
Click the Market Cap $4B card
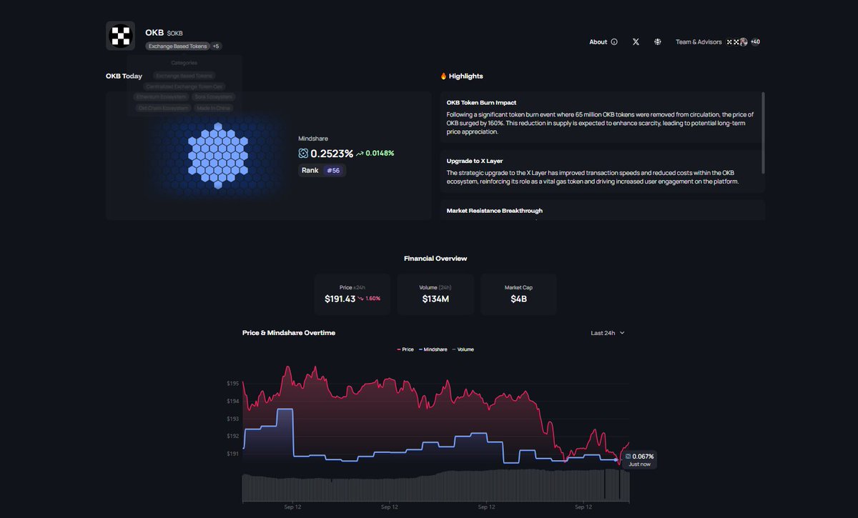(x=518, y=294)
